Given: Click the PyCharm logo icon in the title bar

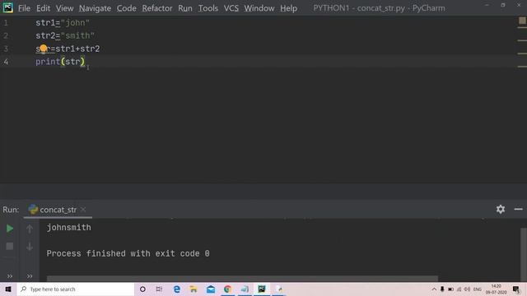Looking at the screenshot, I should [7, 7].
